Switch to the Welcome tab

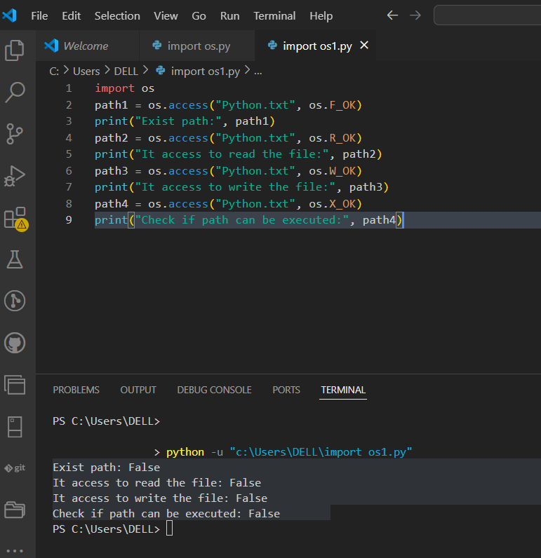[x=88, y=46]
